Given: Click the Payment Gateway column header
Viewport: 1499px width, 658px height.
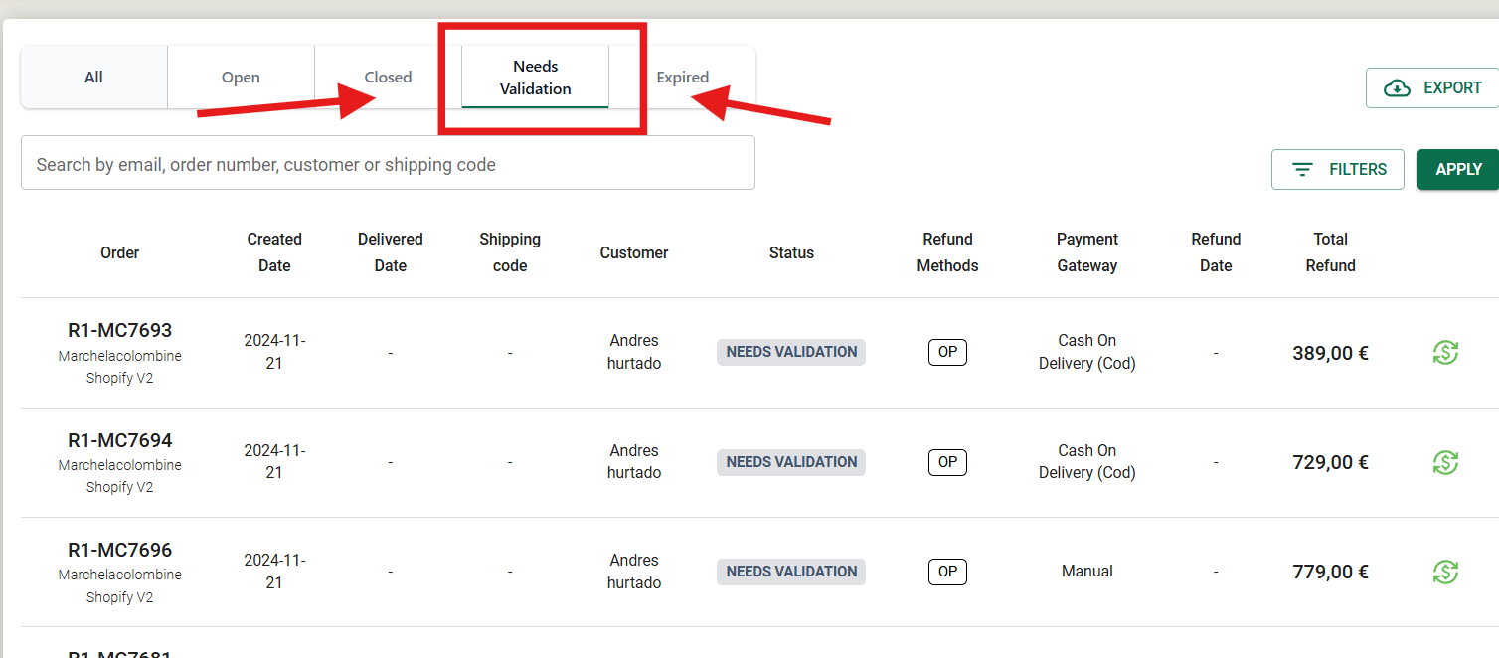Looking at the screenshot, I should point(1087,252).
